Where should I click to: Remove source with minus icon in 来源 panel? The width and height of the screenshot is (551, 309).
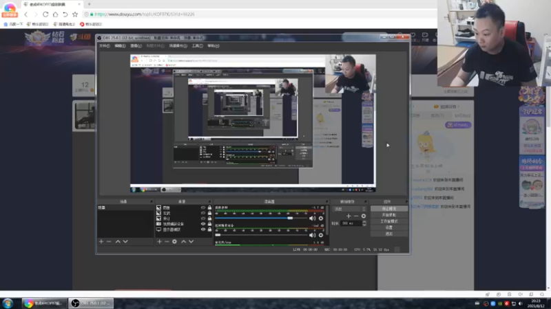tap(167, 242)
